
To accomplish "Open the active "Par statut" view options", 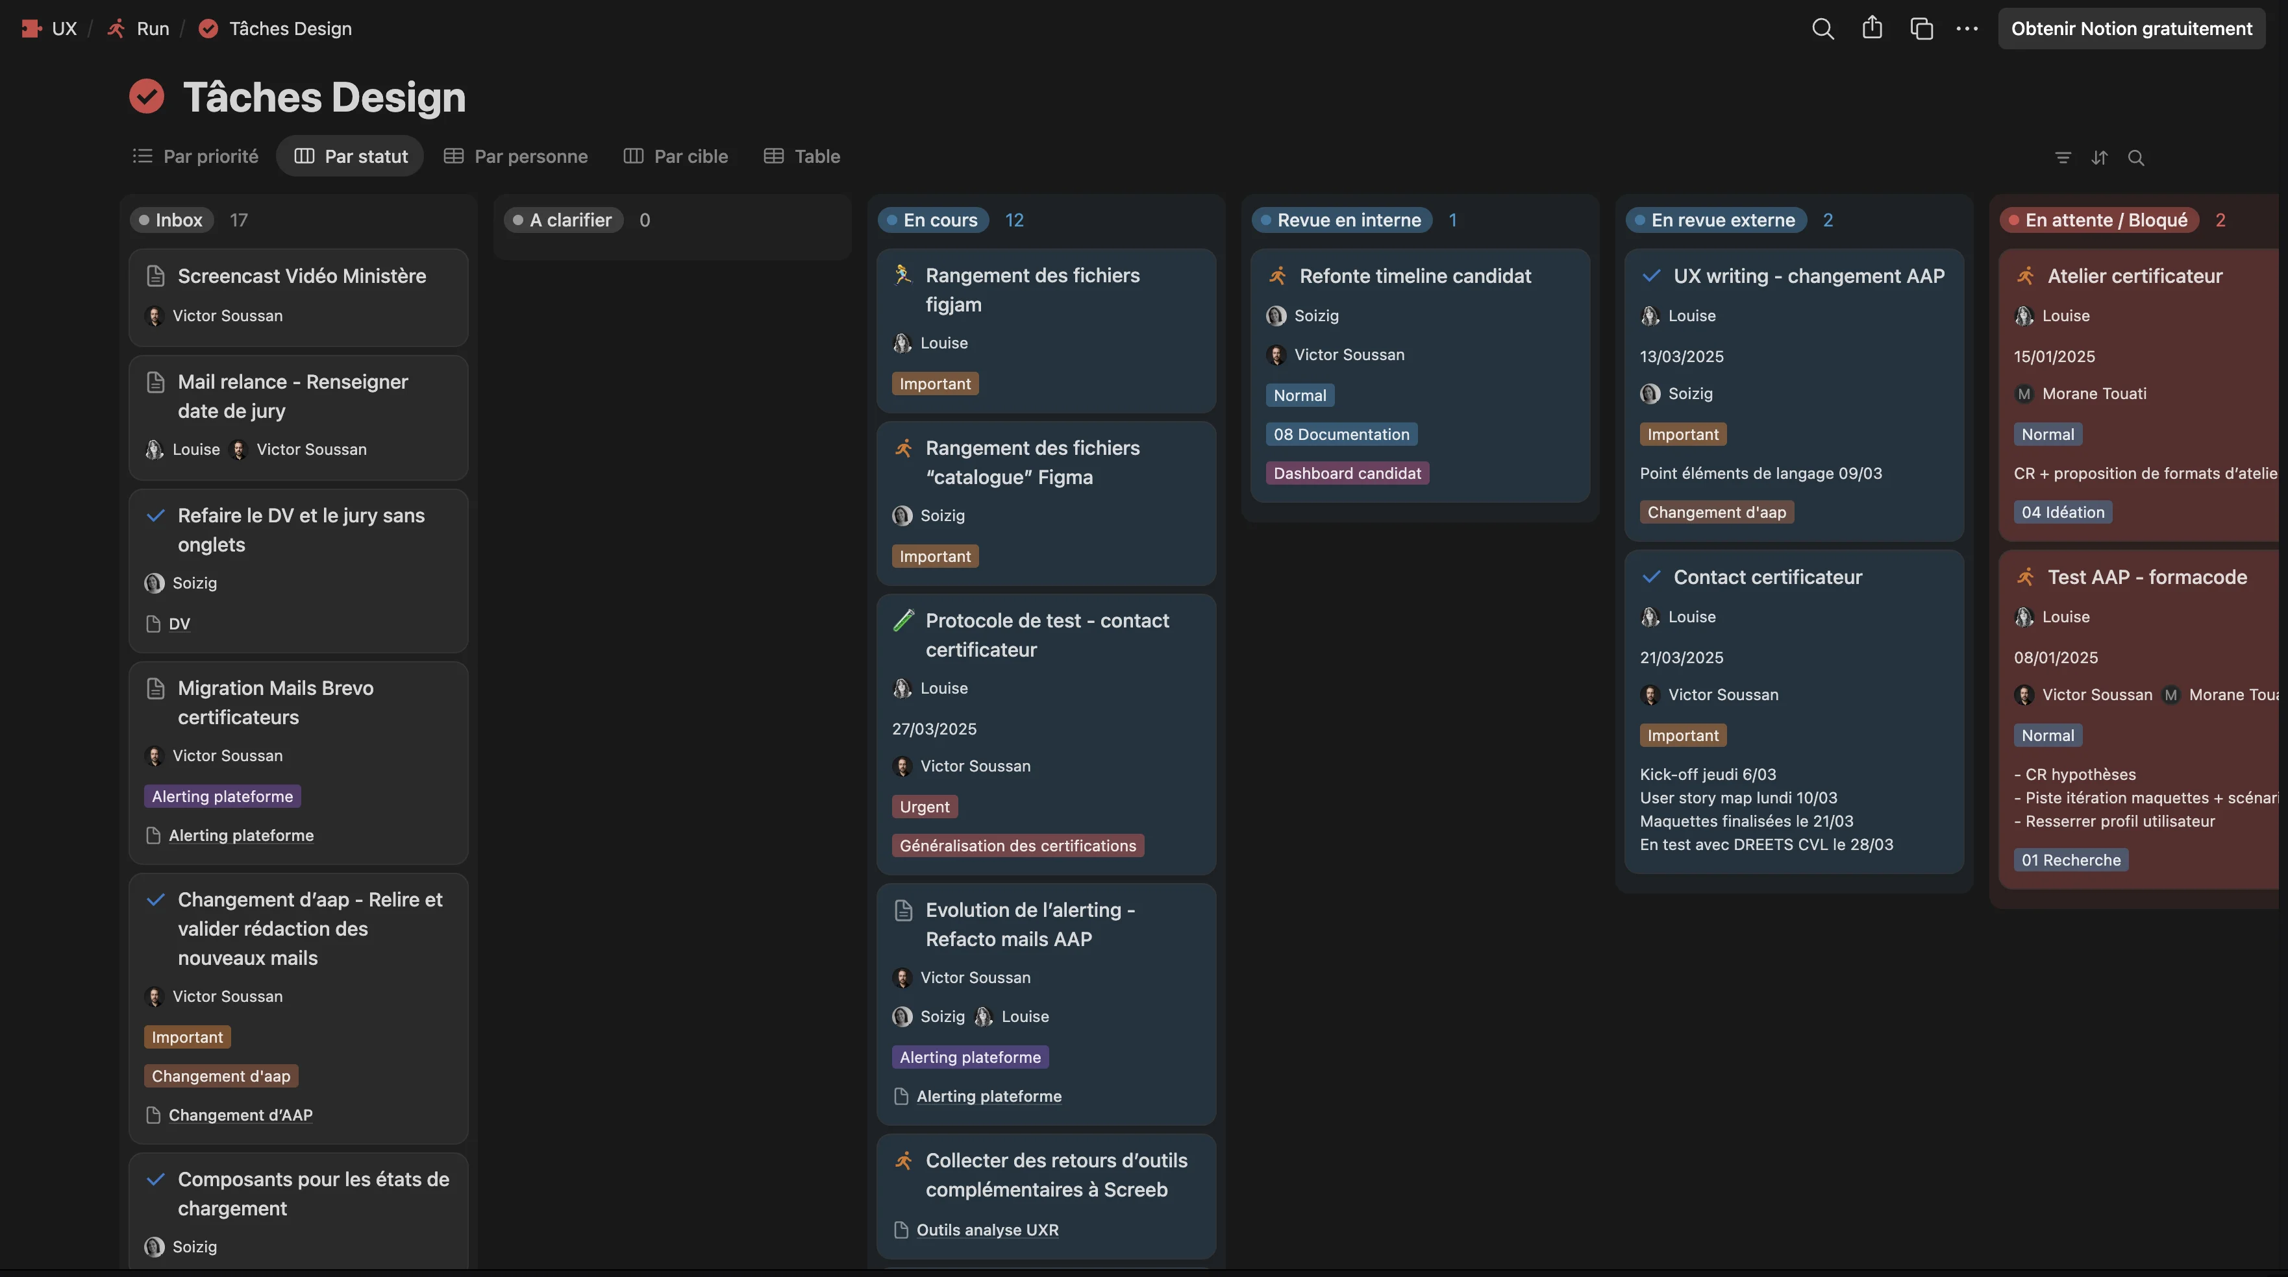I will click(x=350, y=155).
